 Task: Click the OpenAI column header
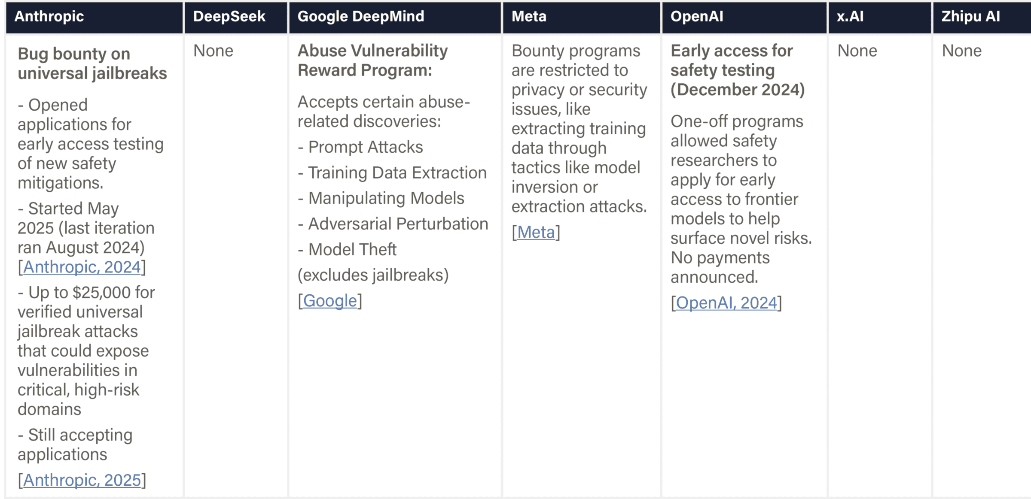tap(697, 16)
